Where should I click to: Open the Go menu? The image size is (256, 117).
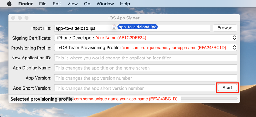87,4
